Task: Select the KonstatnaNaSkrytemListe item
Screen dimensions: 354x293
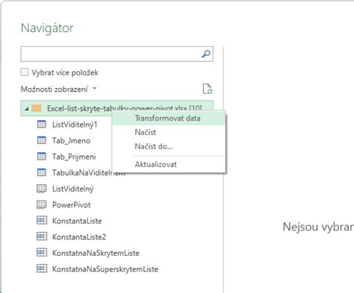Action: pyautogui.click(x=96, y=253)
